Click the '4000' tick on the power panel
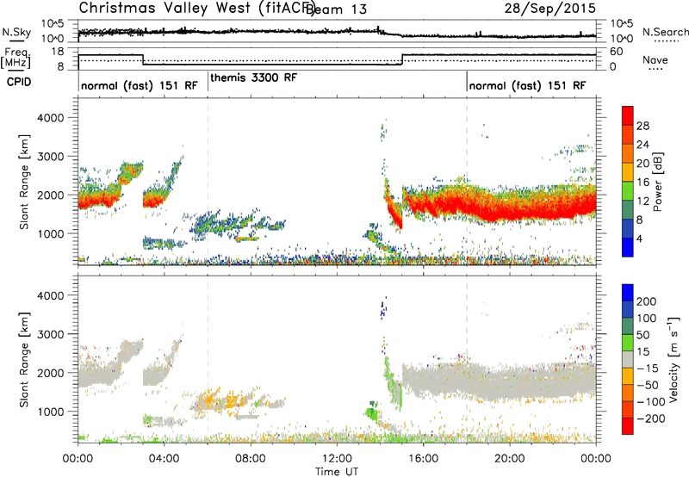Image resolution: width=689 pixels, height=477 pixels. (x=51, y=118)
